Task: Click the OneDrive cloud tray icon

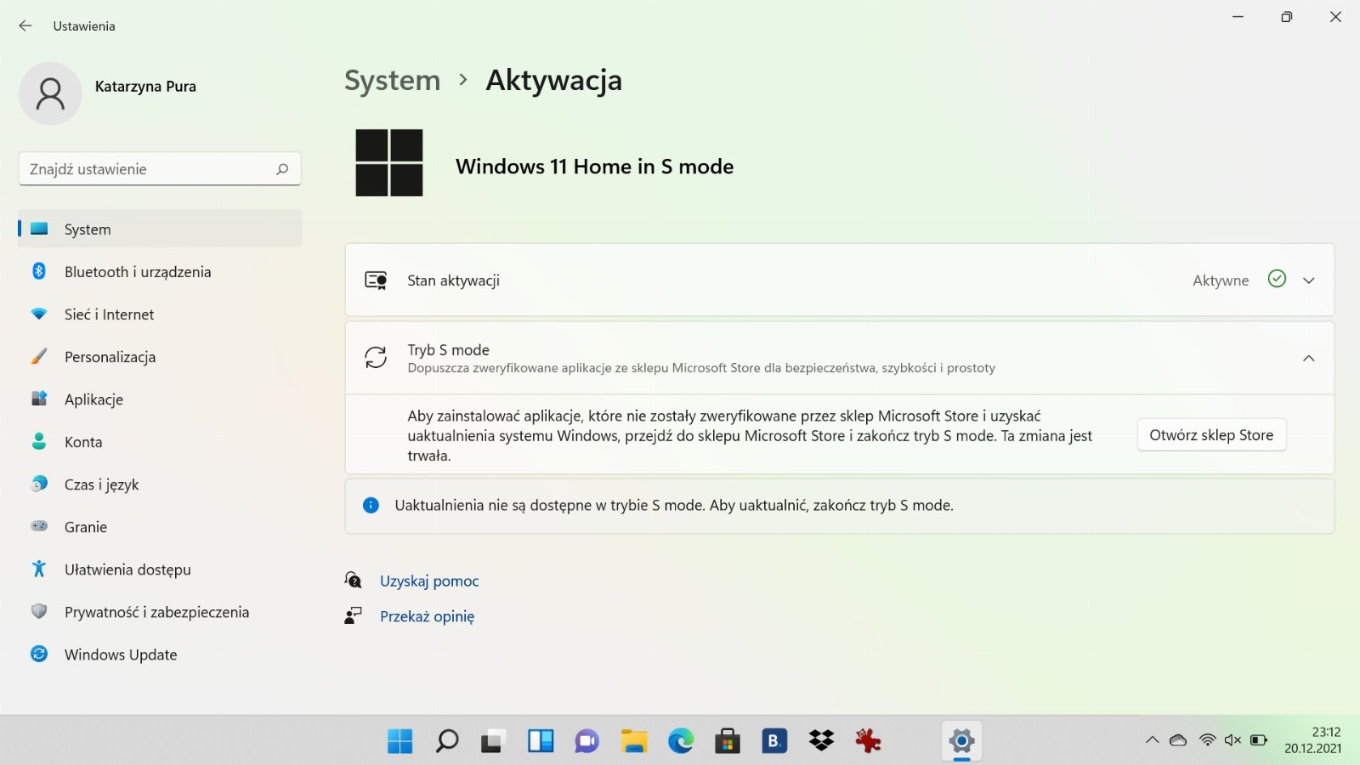Action: coord(1178,740)
